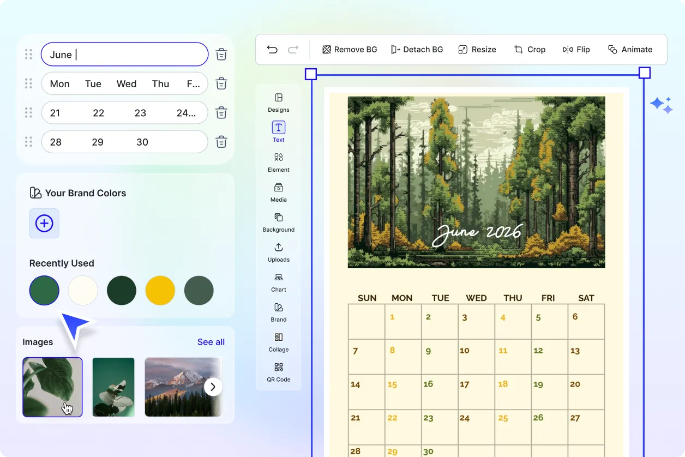
Task: Open the Animate option
Action: tap(630, 50)
